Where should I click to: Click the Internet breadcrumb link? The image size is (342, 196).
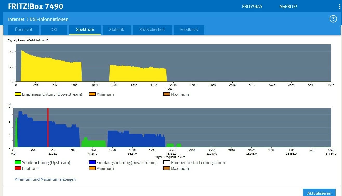coord(16,19)
